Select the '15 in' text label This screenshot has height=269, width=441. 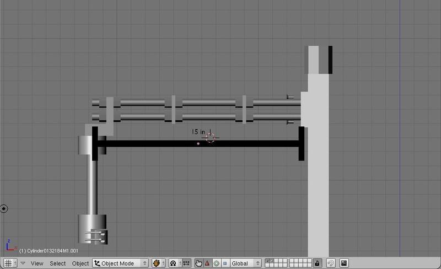pyautogui.click(x=198, y=132)
